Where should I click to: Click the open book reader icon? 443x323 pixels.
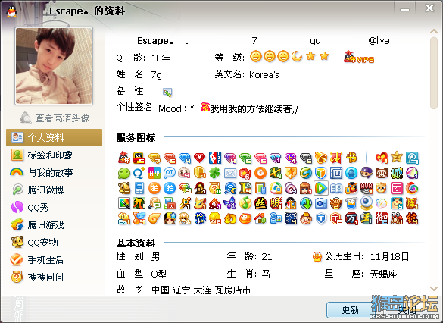[336, 188]
